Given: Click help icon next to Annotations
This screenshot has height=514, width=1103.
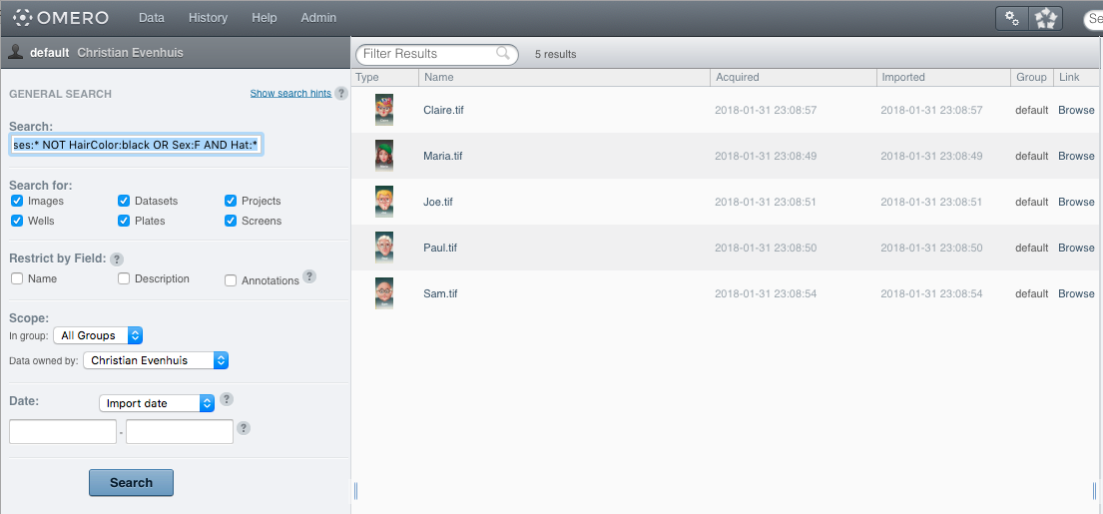Looking at the screenshot, I should (309, 276).
